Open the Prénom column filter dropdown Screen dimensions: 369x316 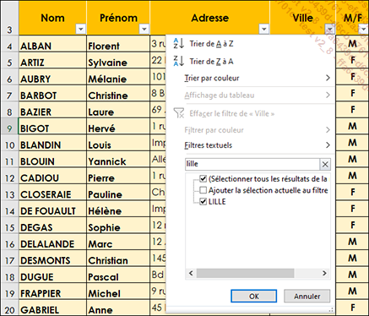[144, 29]
